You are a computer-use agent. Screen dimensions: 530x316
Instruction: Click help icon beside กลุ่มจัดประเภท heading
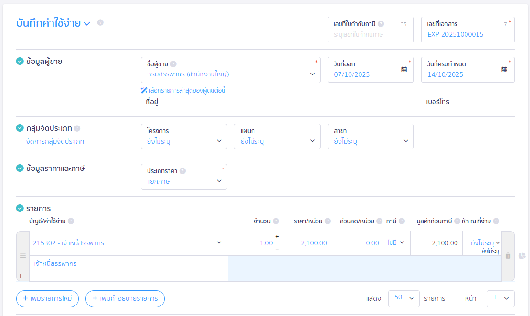(x=77, y=128)
